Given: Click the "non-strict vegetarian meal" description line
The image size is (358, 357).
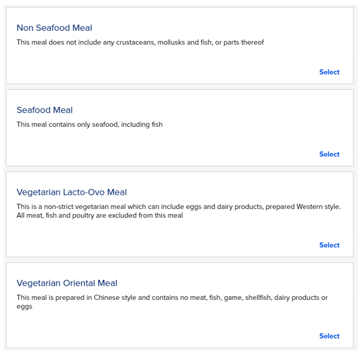Looking at the screenshot, I should pyautogui.click(x=178, y=207).
